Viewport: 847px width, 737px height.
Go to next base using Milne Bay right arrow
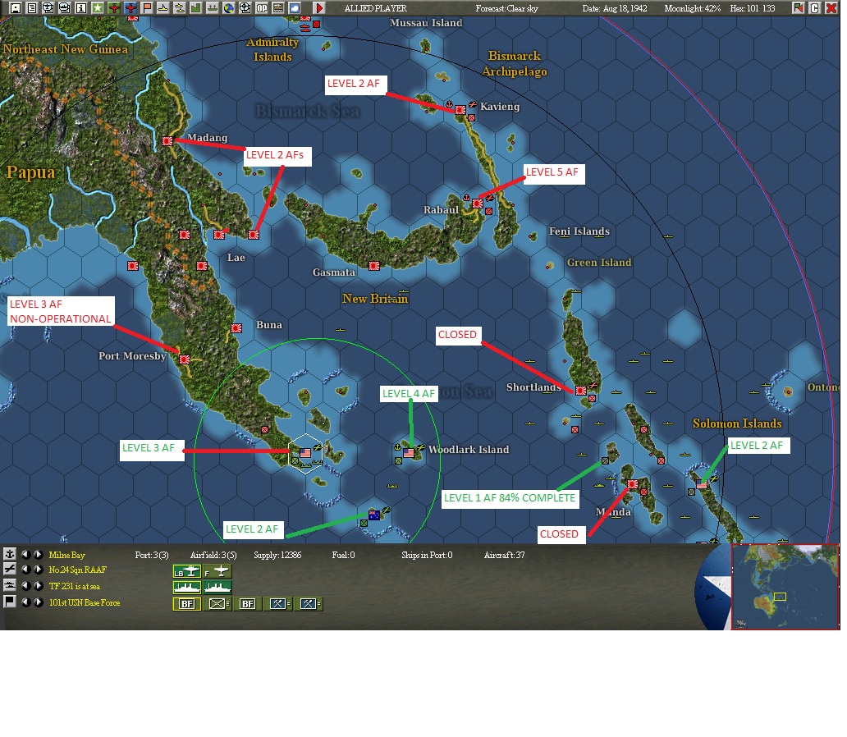(38, 554)
